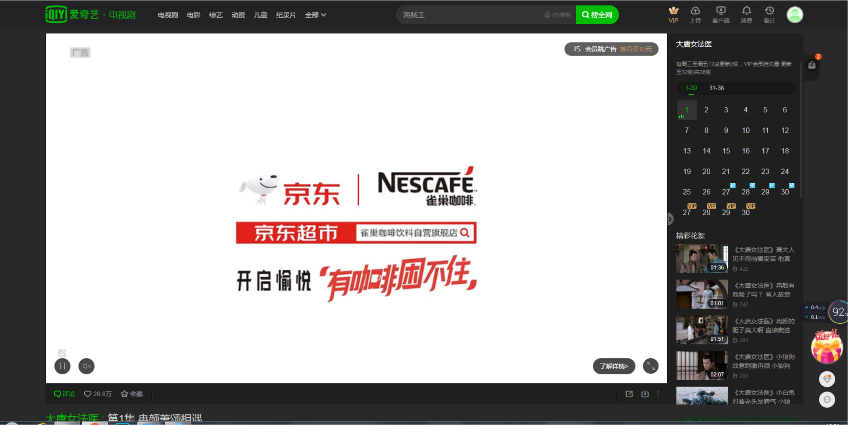
Task: Open the feedback chat bubble icon
Action: point(827,400)
